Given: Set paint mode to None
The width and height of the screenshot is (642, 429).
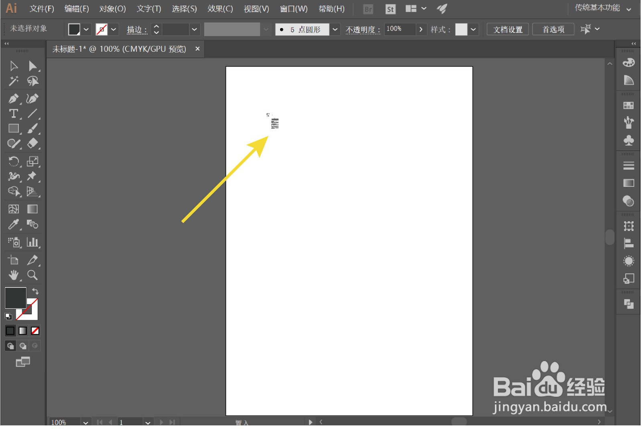Looking at the screenshot, I should pyautogui.click(x=35, y=331).
